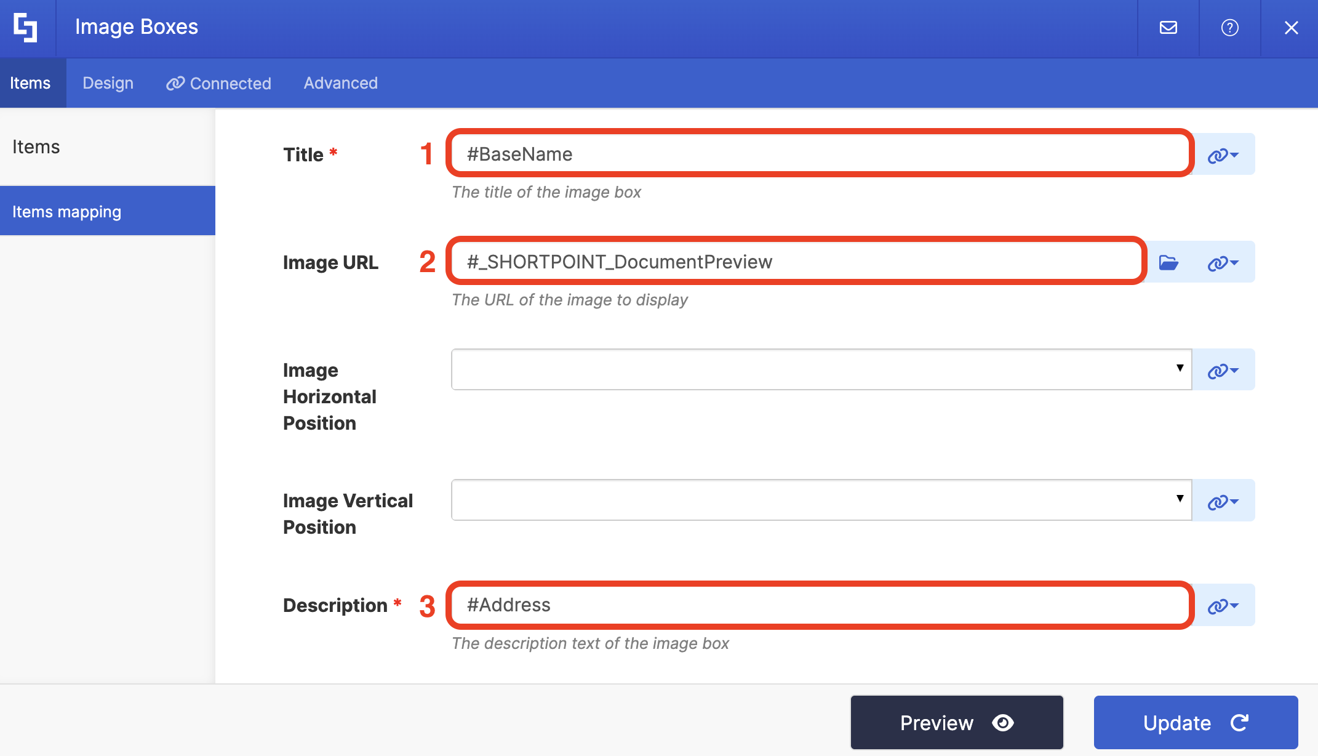Open the connection dropdown for Description
This screenshot has height=756, width=1318.
[1223, 605]
